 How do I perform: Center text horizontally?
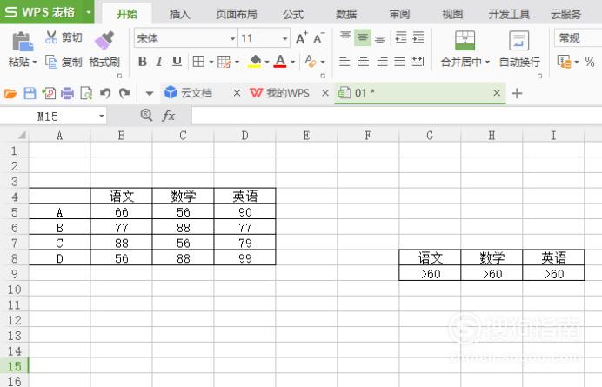pyautogui.click(x=363, y=62)
